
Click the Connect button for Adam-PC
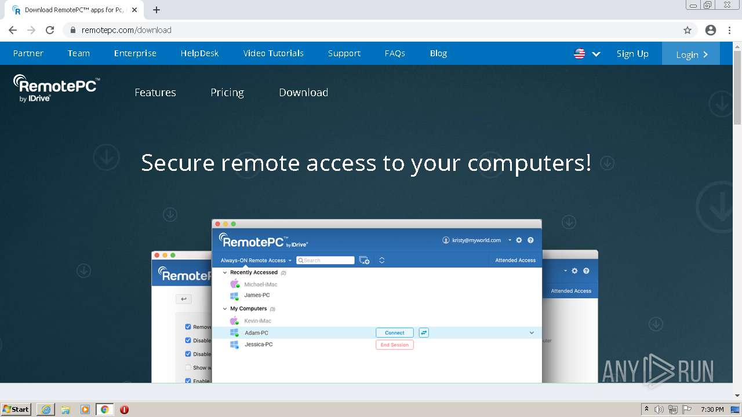tap(394, 333)
